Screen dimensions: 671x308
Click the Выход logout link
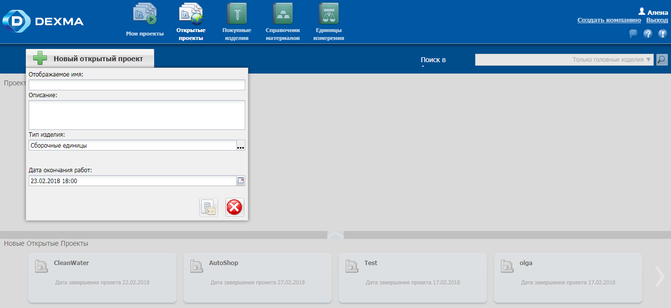tap(657, 20)
